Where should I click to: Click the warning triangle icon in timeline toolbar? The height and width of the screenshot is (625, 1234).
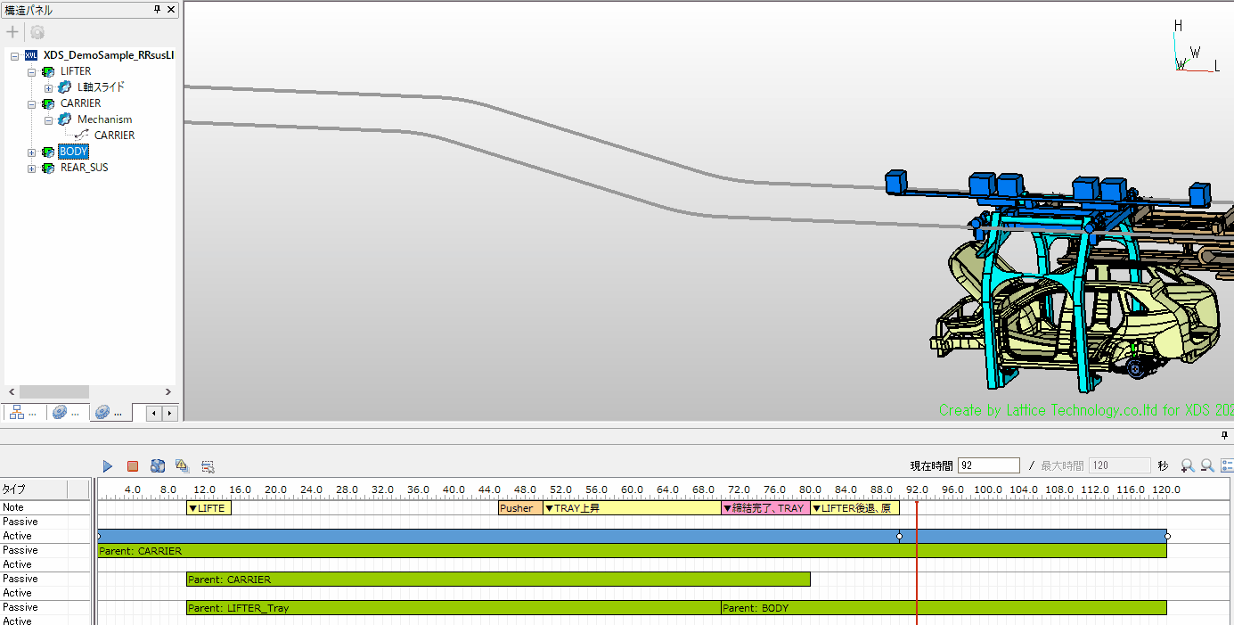(x=183, y=466)
